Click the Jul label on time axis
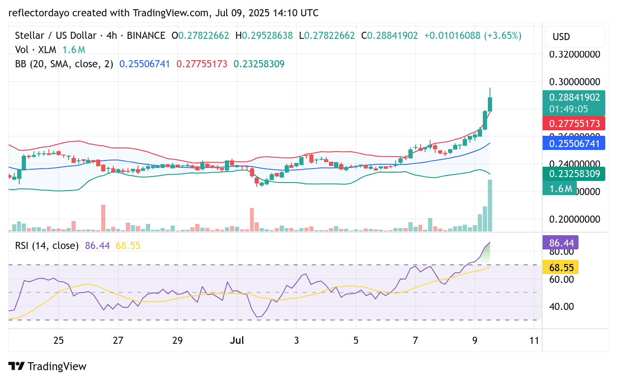This screenshot has width=617, height=381. click(237, 340)
